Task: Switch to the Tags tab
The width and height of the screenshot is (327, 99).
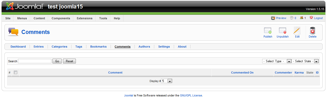Action: pos(79,47)
